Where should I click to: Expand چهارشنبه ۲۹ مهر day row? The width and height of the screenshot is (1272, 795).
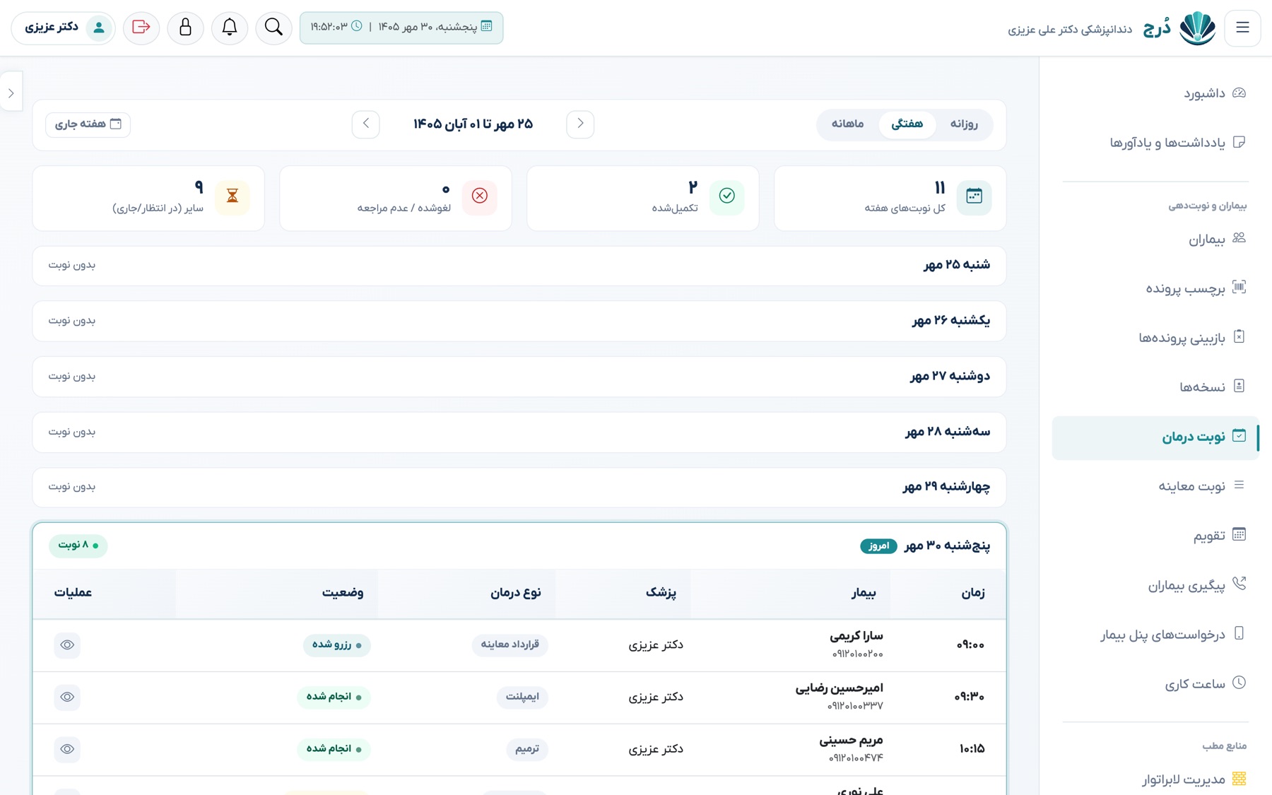[519, 488]
